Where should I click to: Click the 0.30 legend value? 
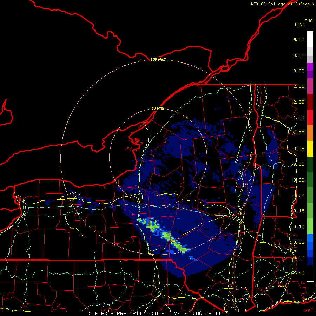[299, 180]
